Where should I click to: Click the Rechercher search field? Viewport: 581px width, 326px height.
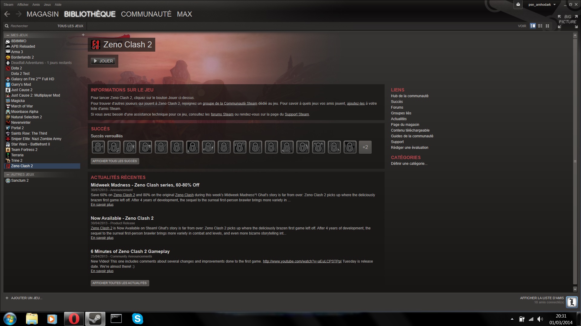[x=30, y=26]
